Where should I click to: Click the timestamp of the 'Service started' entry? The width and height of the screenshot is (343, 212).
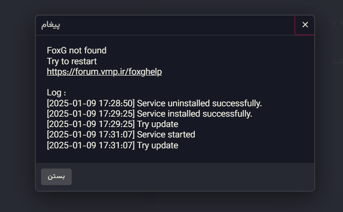(x=91, y=135)
